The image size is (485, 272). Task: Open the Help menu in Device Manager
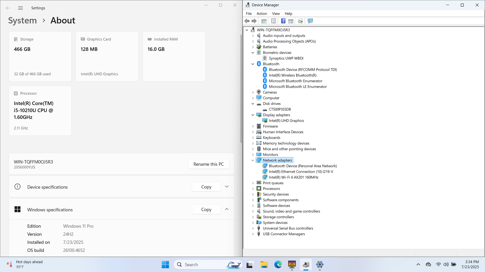[288, 14]
